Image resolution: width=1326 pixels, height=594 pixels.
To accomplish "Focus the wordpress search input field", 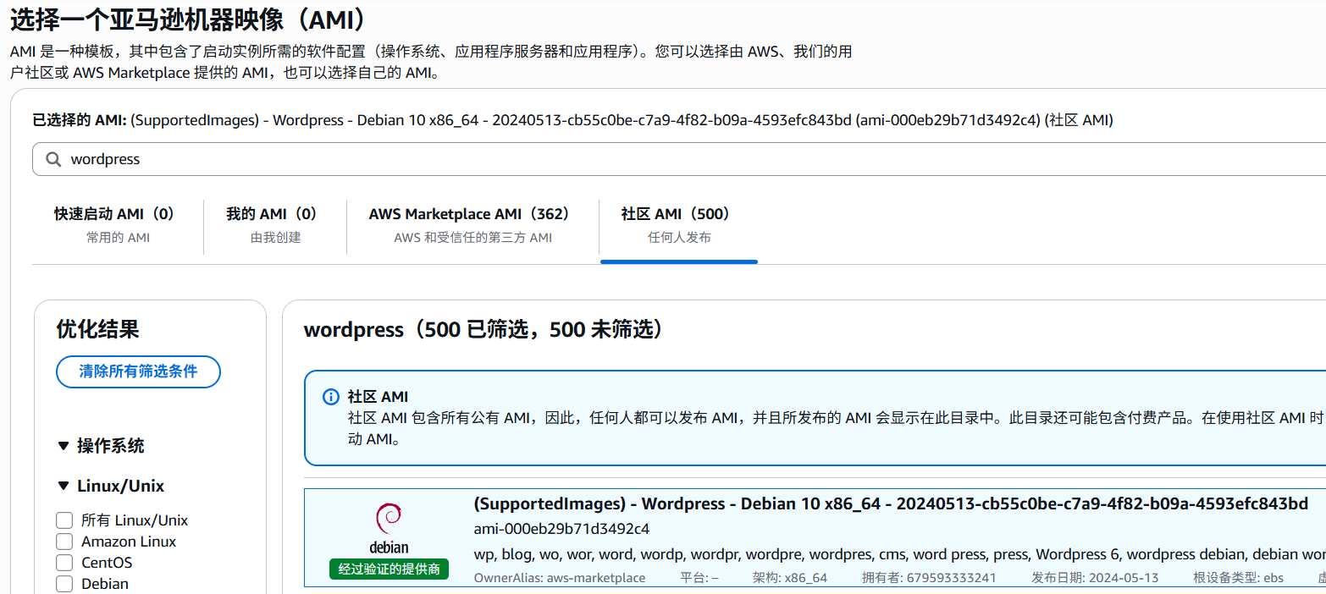I will [x=679, y=159].
